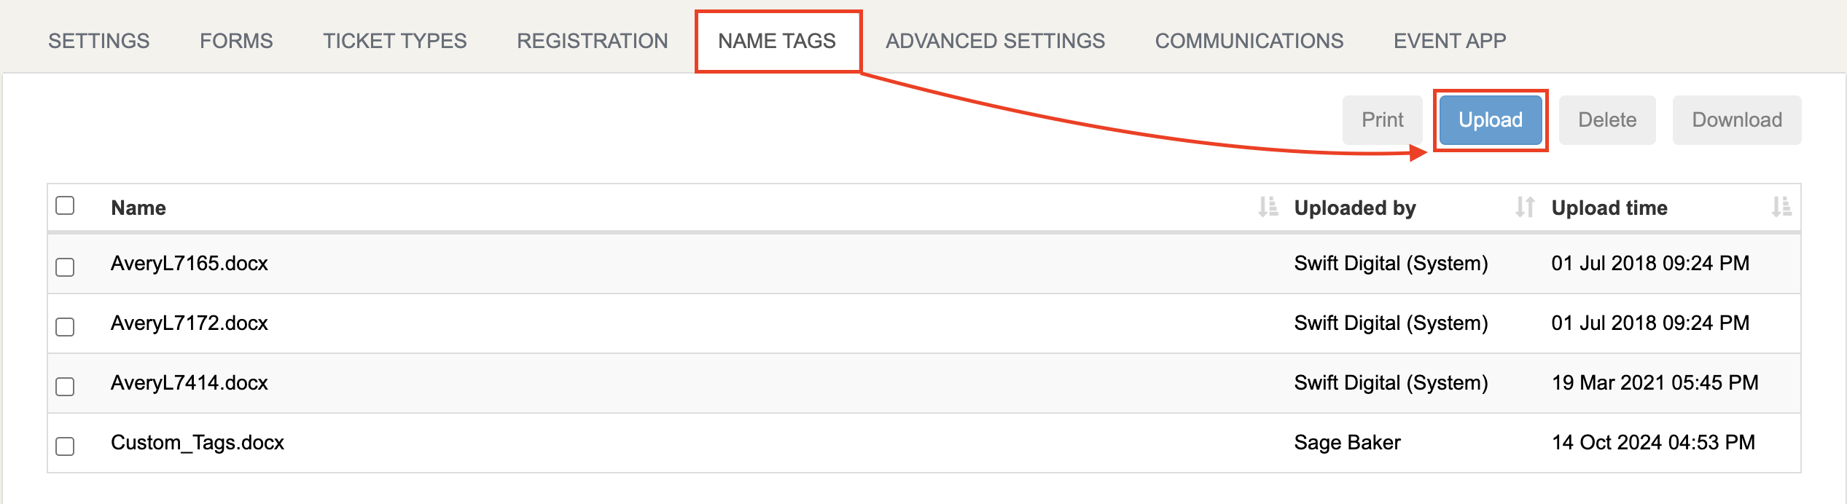Click the blue Upload button
This screenshot has height=504, width=1847.
coord(1491,120)
